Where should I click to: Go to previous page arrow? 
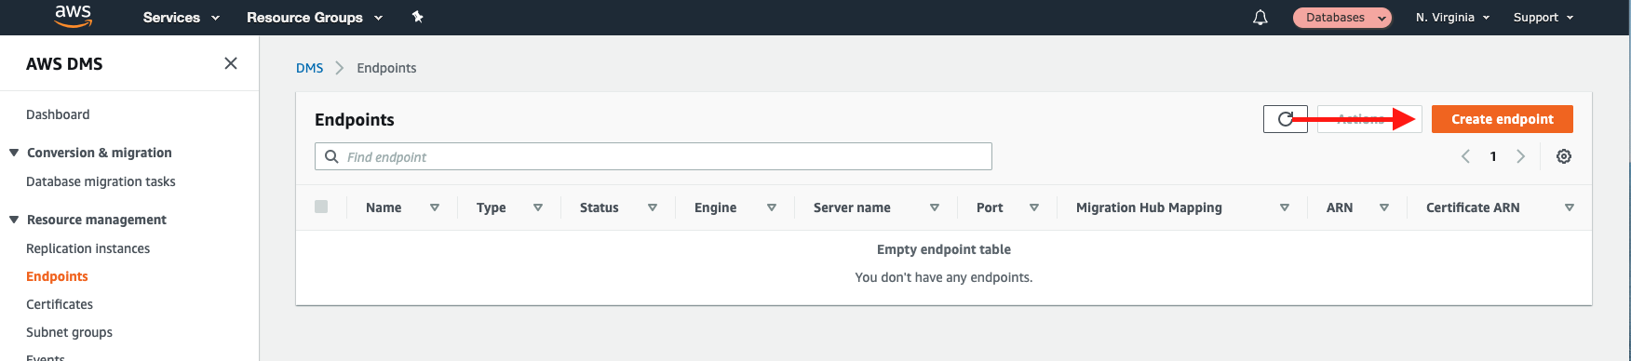pyautogui.click(x=1465, y=156)
